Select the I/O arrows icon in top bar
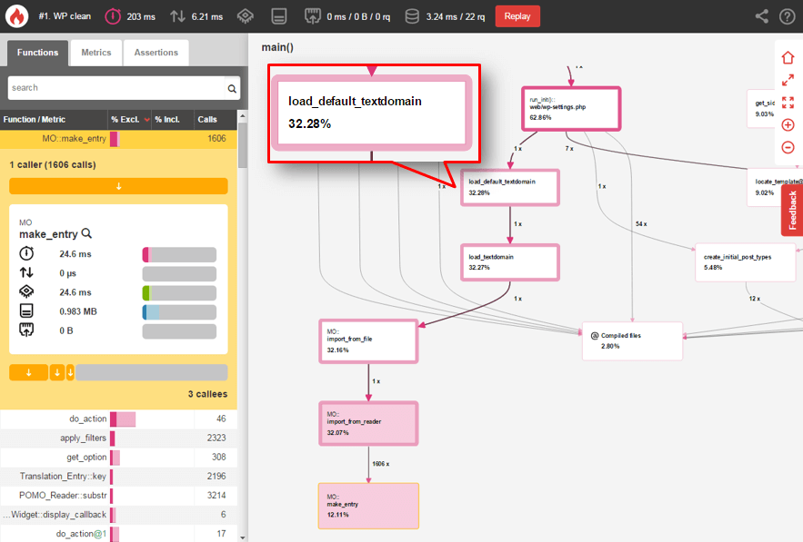The height and width of the screenshot is (542, 803). tap(177, 16)
